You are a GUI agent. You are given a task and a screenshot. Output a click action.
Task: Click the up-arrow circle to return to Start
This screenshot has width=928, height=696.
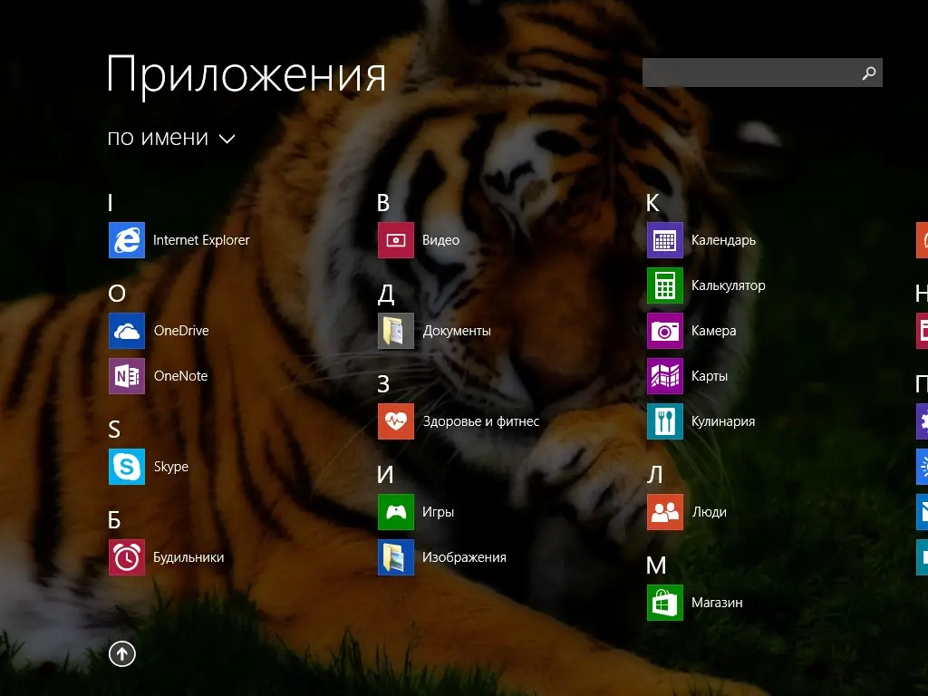point(122,654)
